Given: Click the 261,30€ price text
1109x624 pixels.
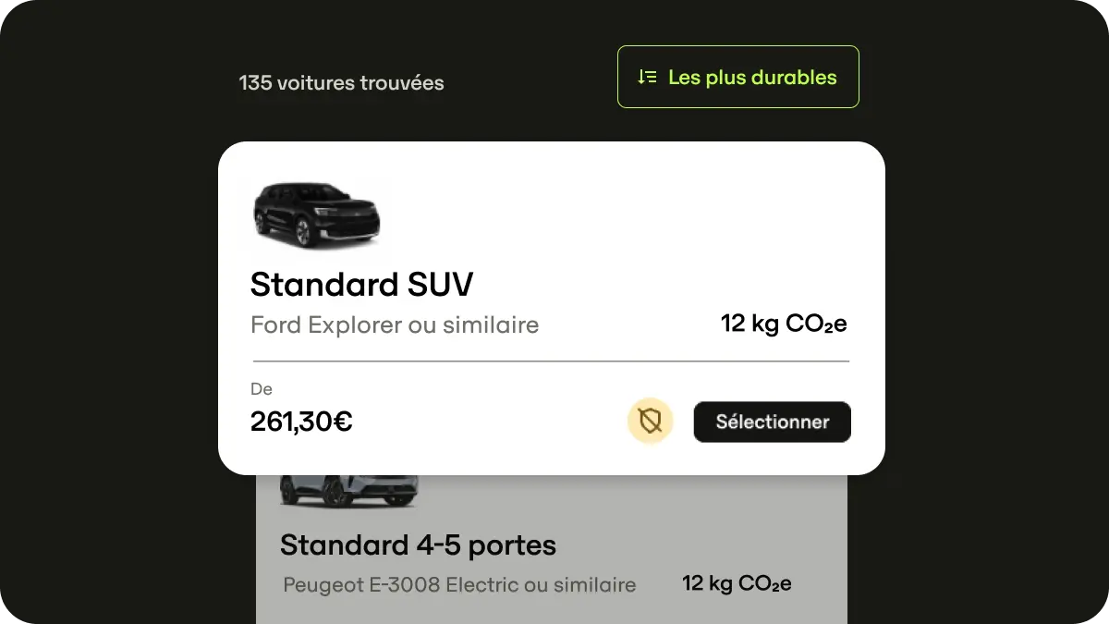Looking at the screenshot, I should pos(300,422).
